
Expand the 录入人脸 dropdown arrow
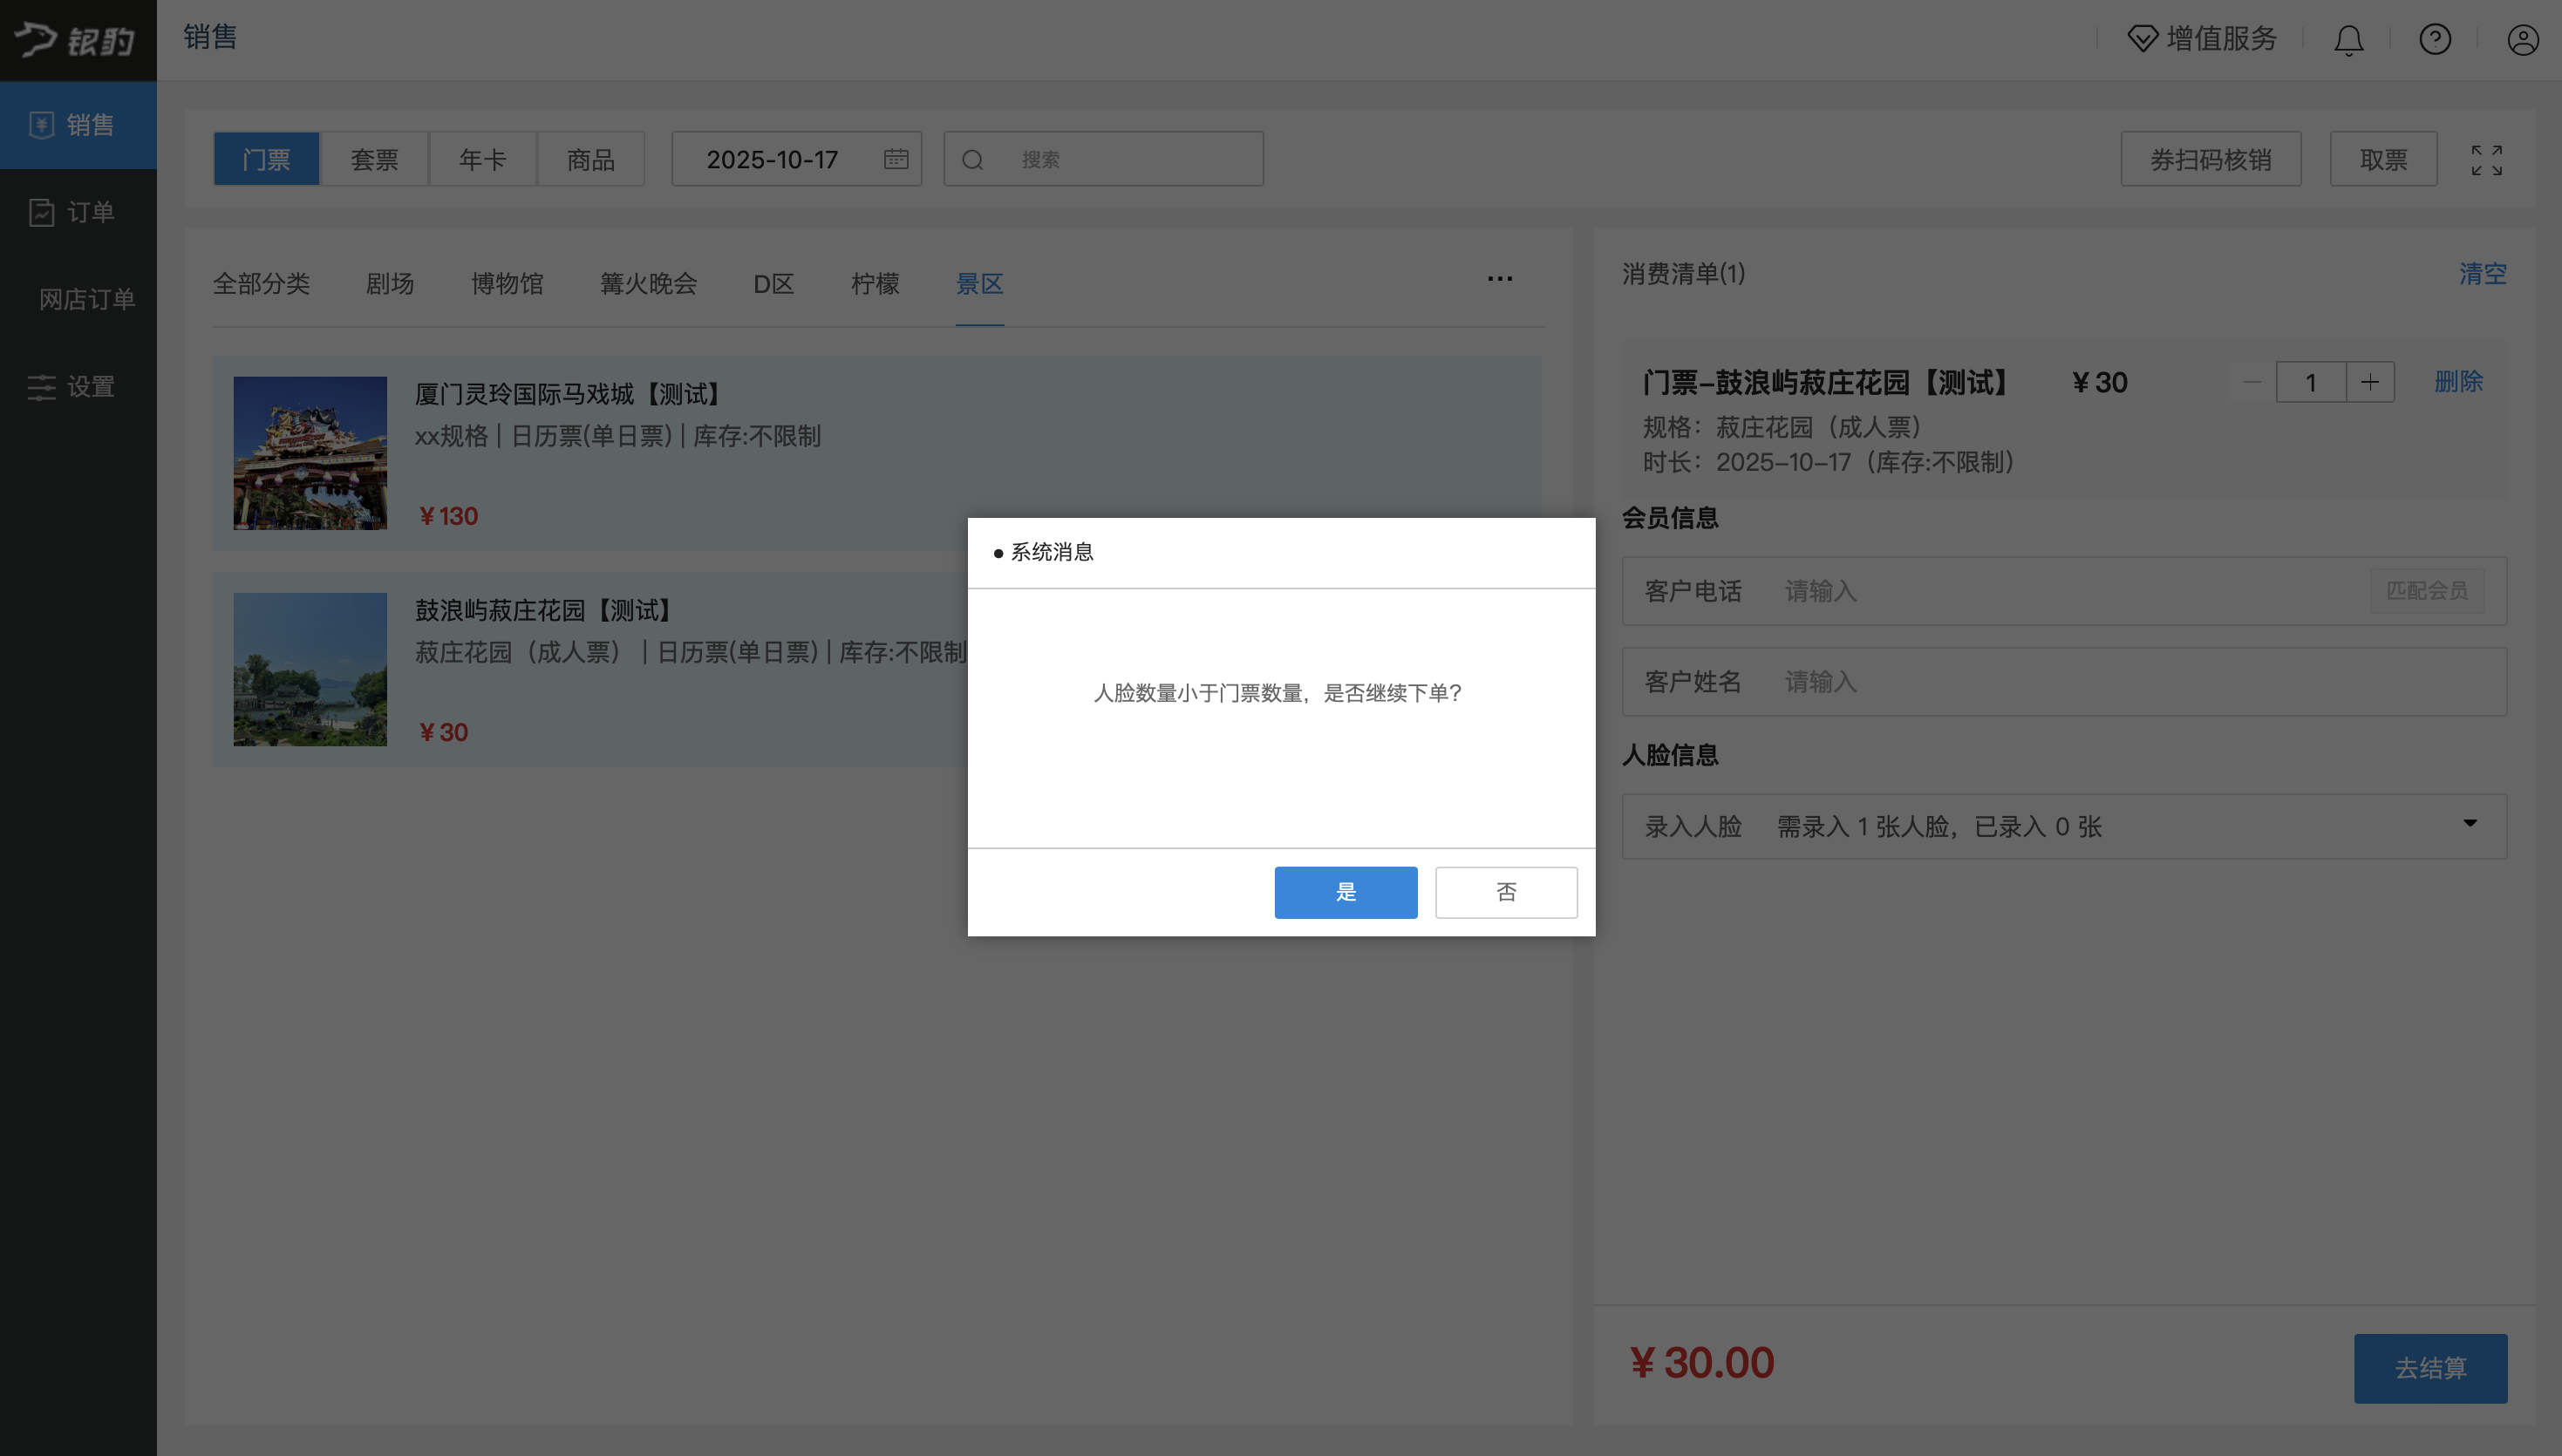(x=2469, y=824)
